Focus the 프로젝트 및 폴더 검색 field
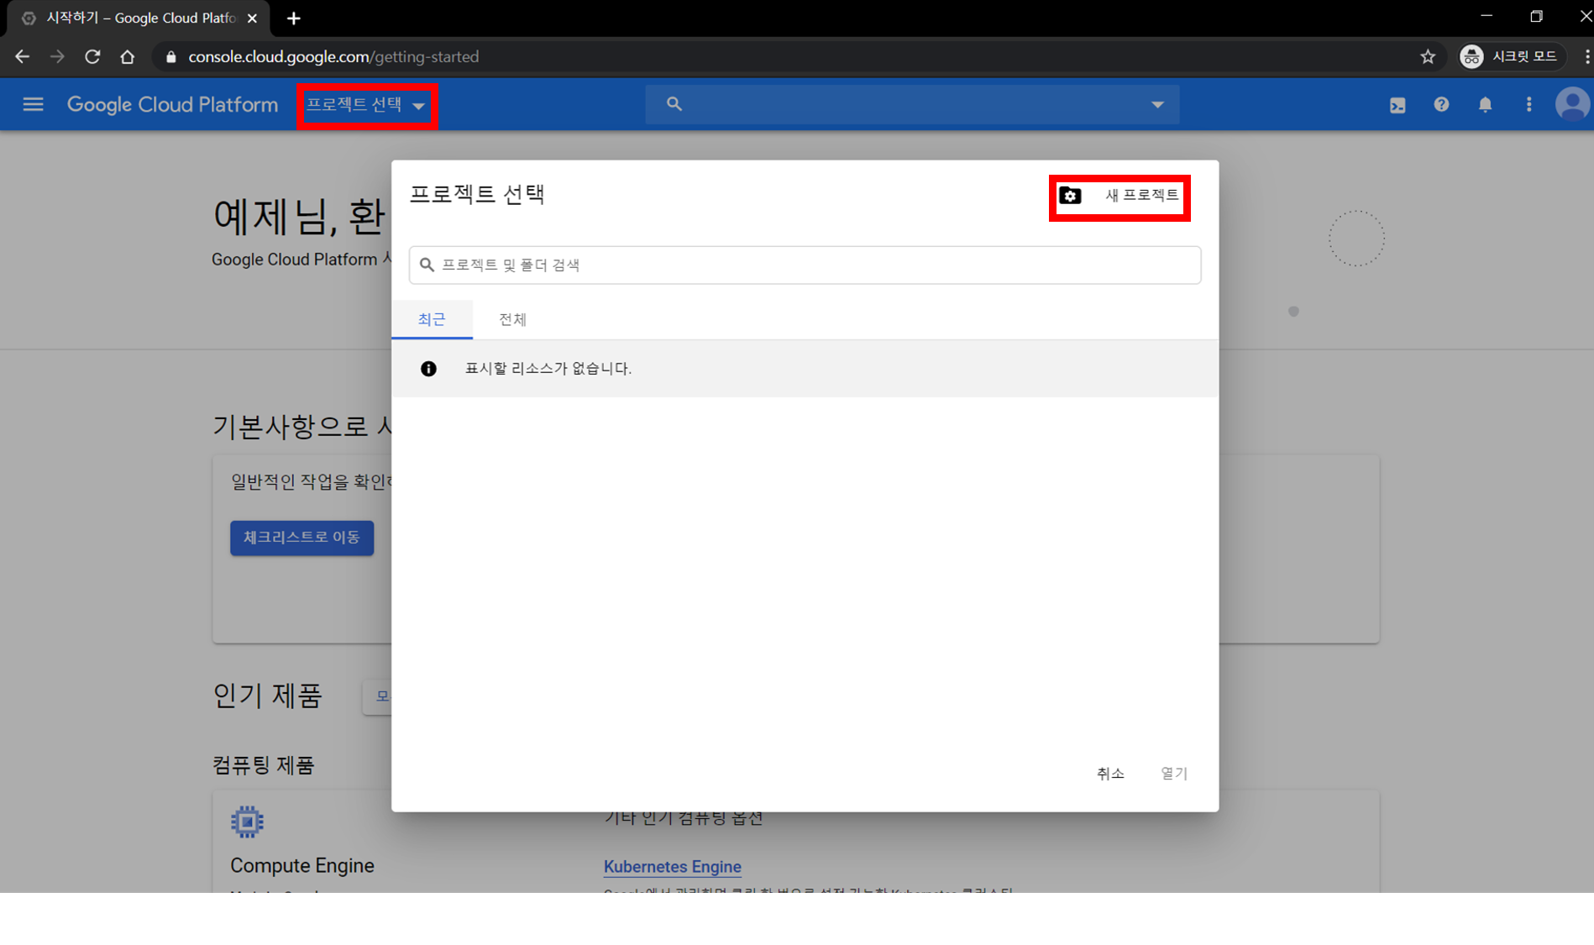 805,265
